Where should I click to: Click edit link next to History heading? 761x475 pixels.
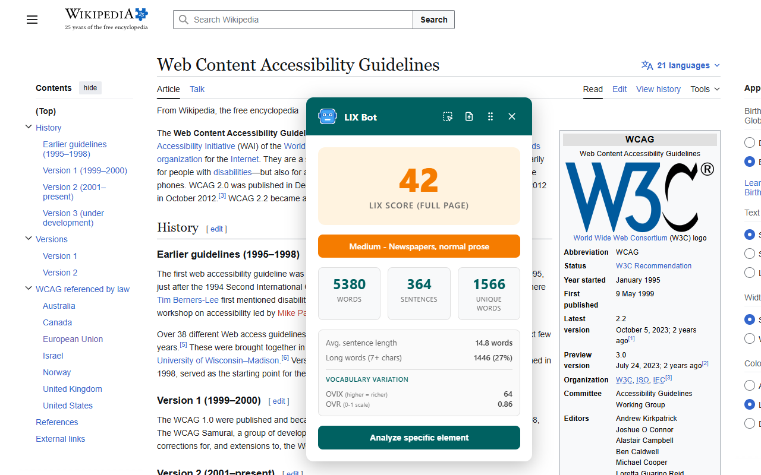217,229
